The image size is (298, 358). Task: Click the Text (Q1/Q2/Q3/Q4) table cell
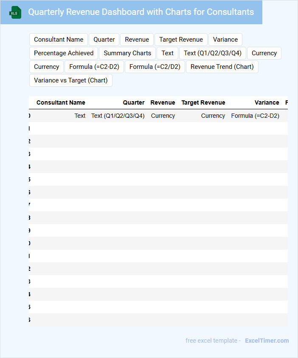point(118,116)
